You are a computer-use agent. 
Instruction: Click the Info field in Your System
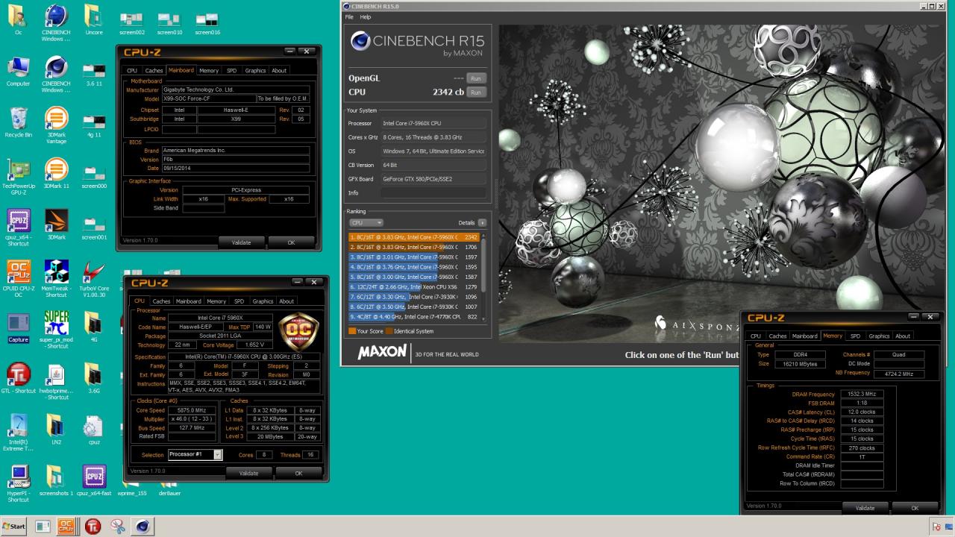(433, 192)
